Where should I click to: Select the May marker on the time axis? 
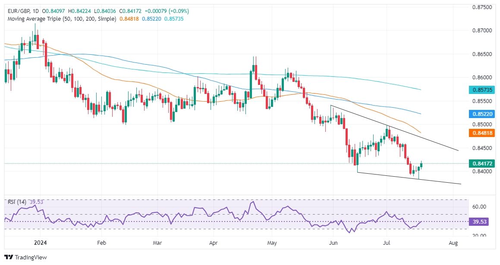click(x=272, y=243)
